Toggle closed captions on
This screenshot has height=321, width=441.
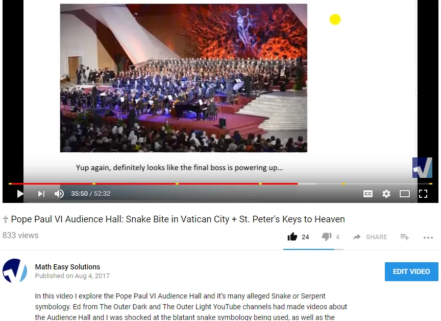[368, 194]
